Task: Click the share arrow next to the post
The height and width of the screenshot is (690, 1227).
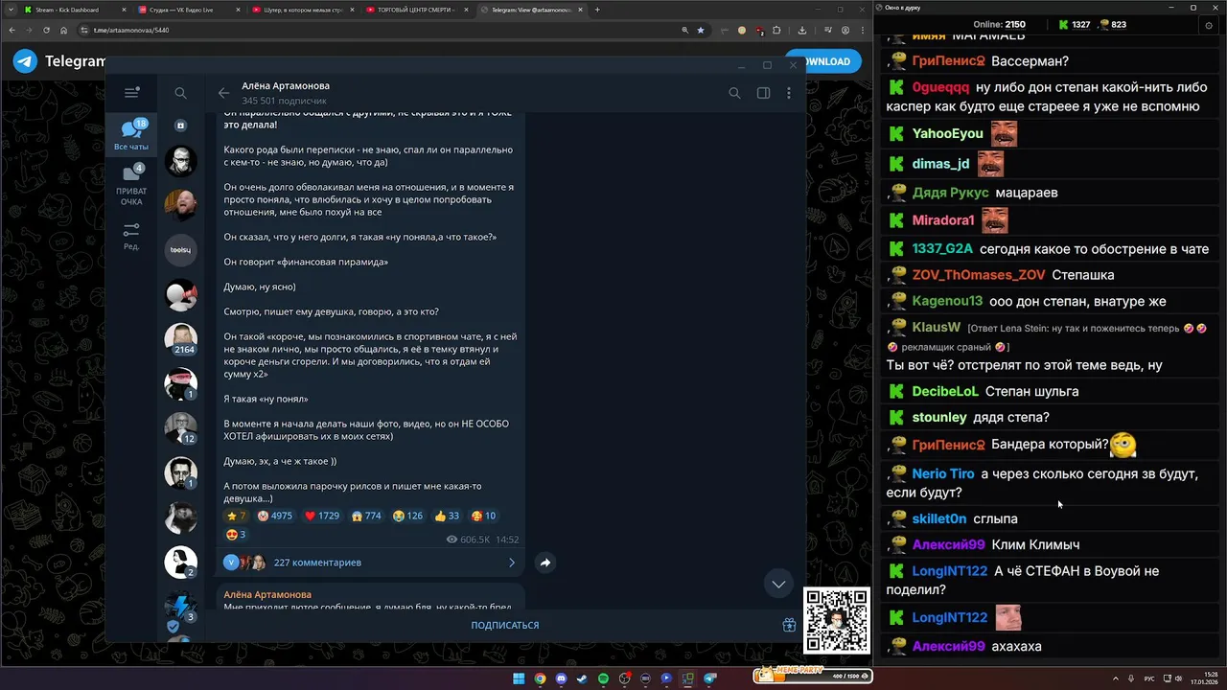Action: 544,563
